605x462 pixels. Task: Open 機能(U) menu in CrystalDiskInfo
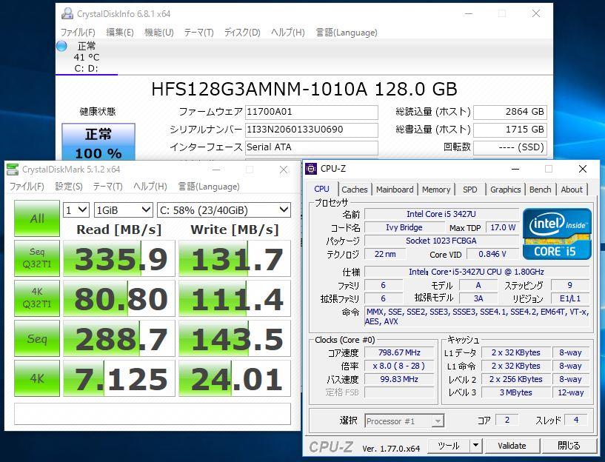[x=158, y=33]
